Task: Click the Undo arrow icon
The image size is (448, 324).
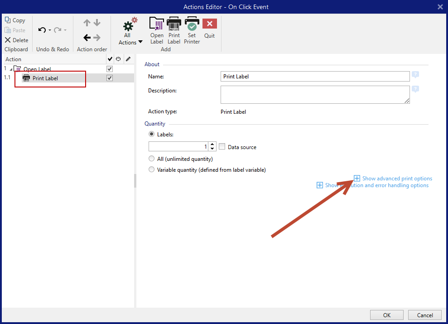Action: (42, 30)
